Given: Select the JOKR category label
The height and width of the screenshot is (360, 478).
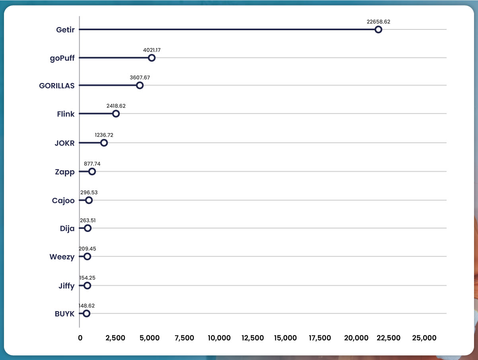Looking at the screenshot, I should pos(64,143).
